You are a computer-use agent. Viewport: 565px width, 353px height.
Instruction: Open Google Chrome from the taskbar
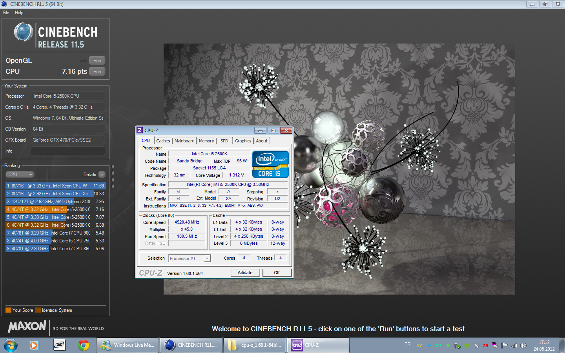[x=83, y=346]
